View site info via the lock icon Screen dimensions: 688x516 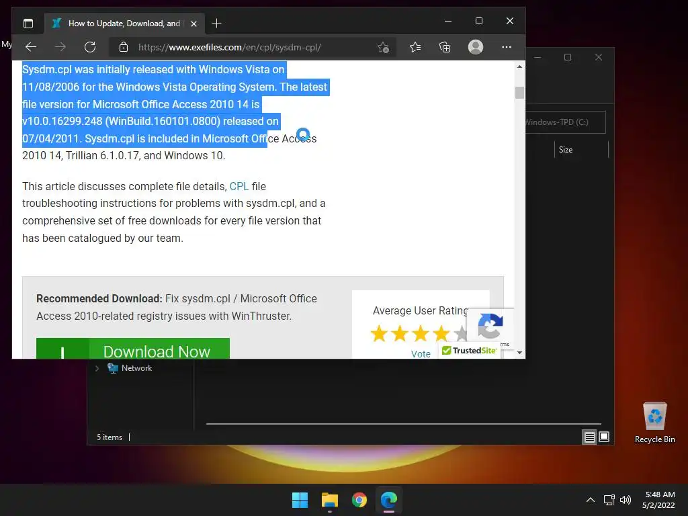[x=124, y=47]
